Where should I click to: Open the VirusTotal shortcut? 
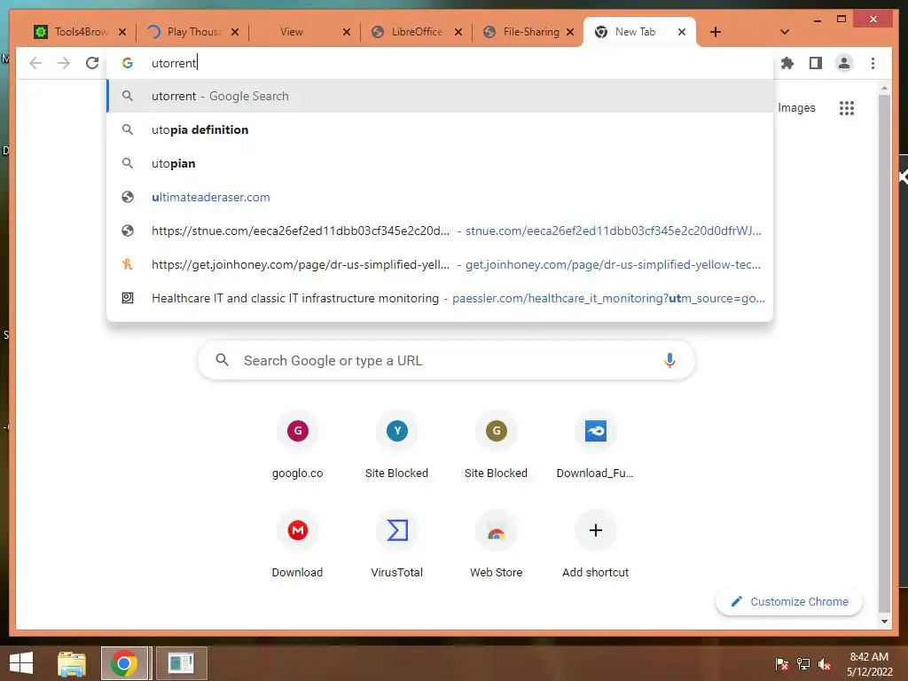(396, 530)
